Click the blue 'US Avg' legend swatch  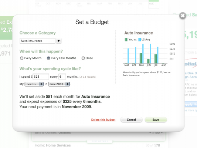pyautogui.click(x=139, y=40)
